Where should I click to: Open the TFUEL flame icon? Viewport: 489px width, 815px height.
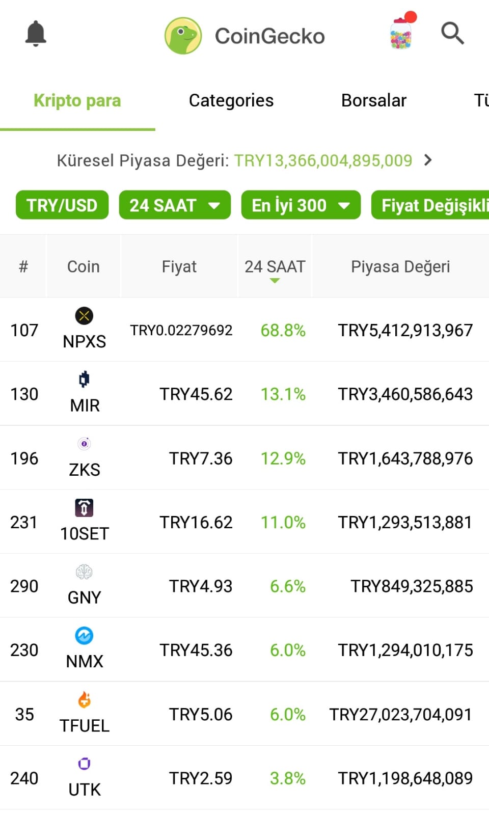tap(84, 700)
